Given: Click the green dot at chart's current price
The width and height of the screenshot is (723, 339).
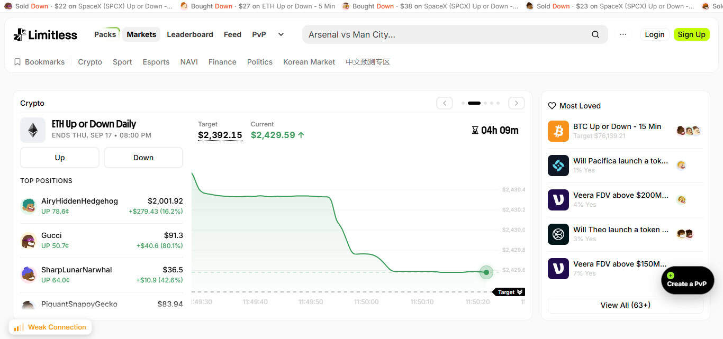Looking at the screenshot, I should (486, 272).
